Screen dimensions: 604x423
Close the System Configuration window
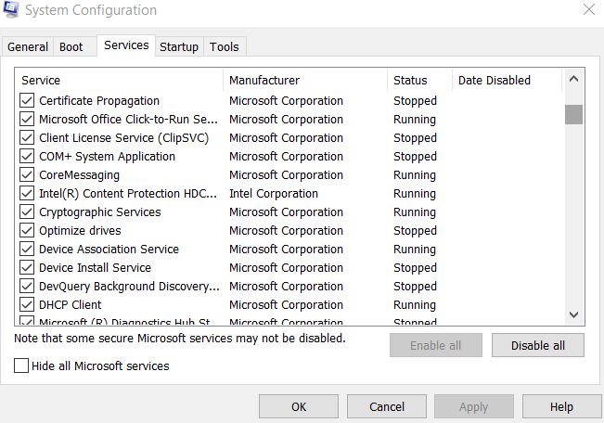(589, 9)
